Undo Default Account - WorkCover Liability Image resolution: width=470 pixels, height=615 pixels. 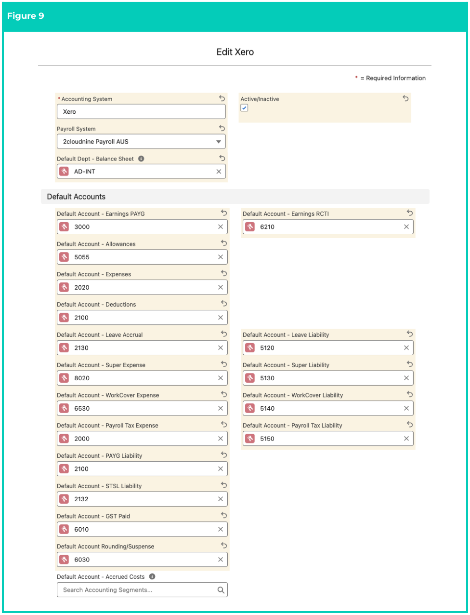[x=410, y=394]
